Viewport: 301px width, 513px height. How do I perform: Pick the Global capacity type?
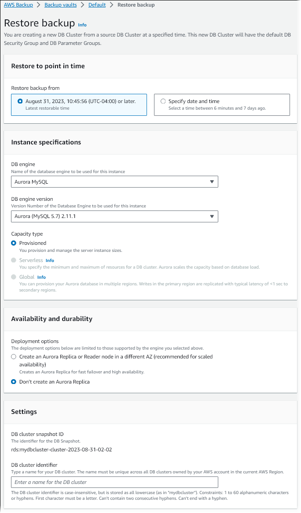pyautogui.click(x=13, y=277)
